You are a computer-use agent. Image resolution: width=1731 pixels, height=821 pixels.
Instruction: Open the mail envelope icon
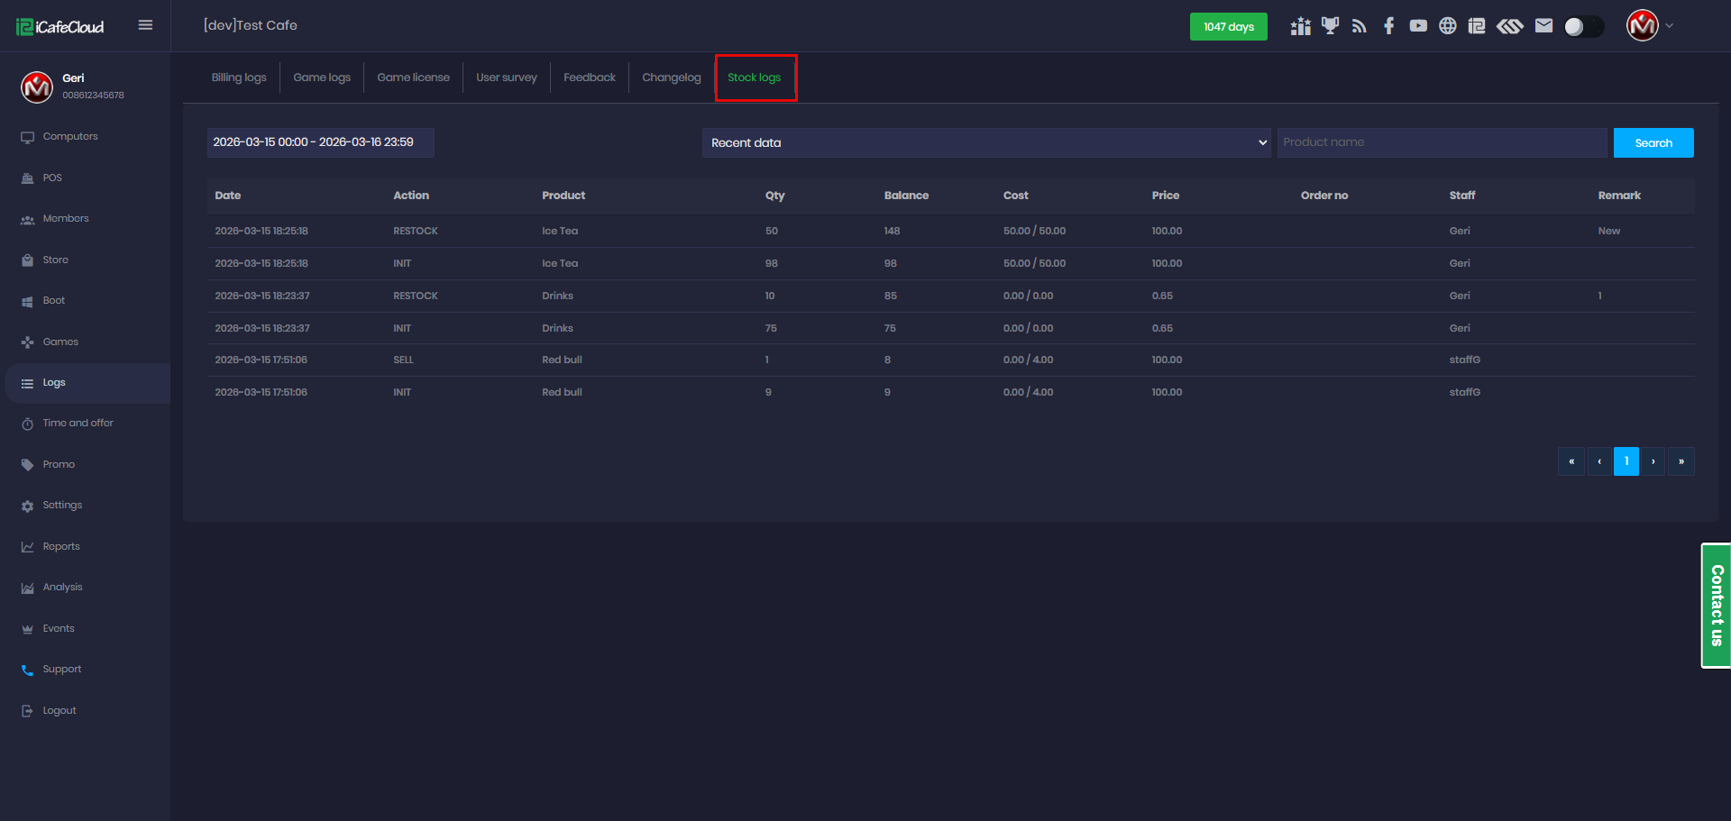pyautogui.click(x=1543, y=26)
